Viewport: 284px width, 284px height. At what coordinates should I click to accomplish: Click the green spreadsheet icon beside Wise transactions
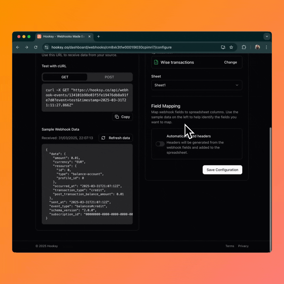pos(156,62)
